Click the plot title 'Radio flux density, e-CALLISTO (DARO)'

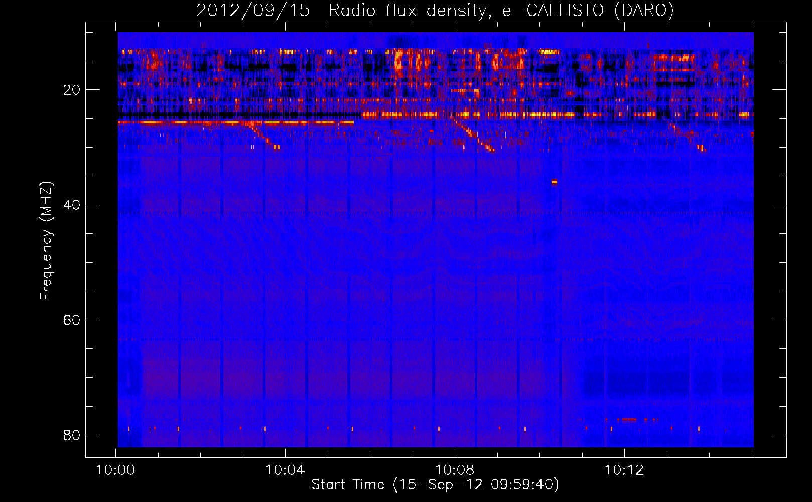tap(501, 10)
